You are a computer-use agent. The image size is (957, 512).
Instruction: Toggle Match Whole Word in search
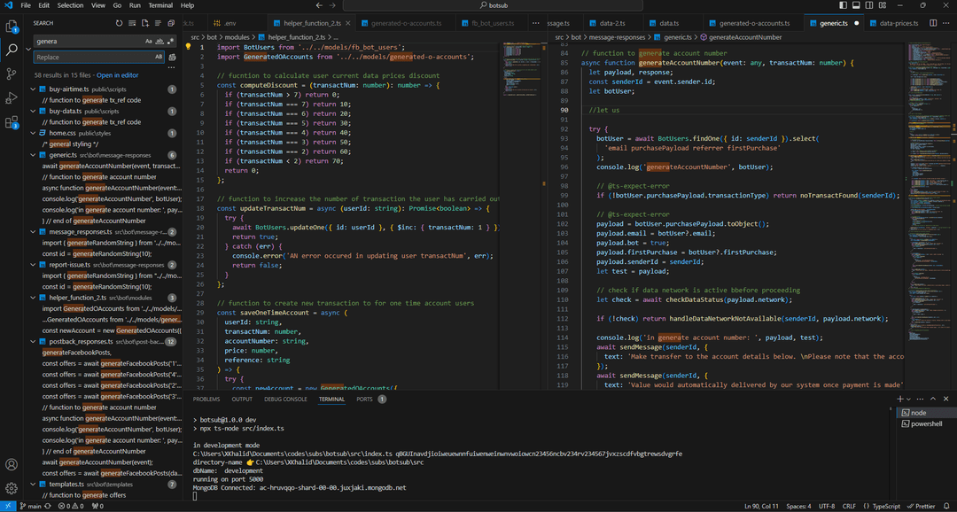(159, 42)
